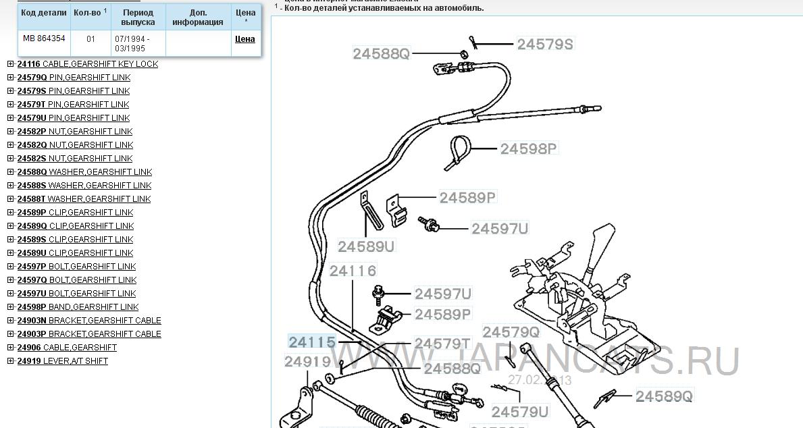Open 24589Q CLIP,GEARSHIFT LINK entry
Viewport: 803px width, 428px height.
(76, 225)
